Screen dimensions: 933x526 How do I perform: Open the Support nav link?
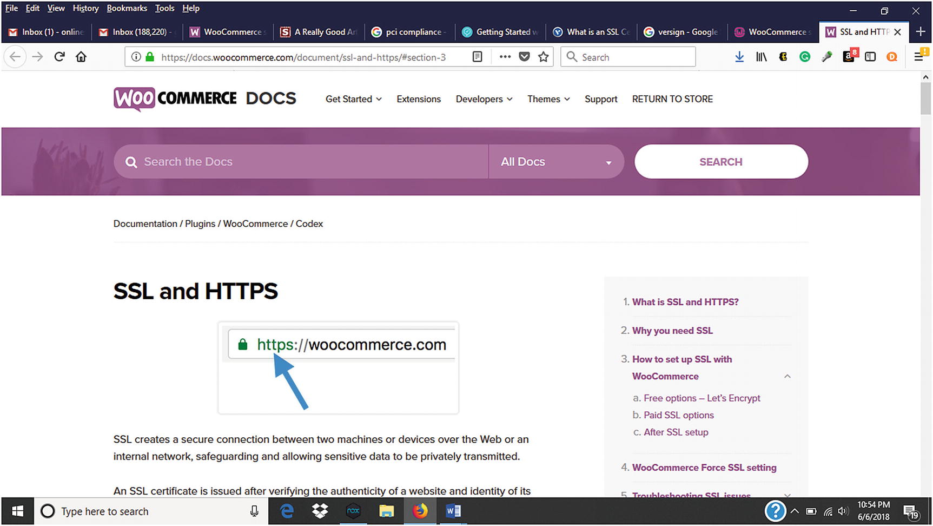601,99
